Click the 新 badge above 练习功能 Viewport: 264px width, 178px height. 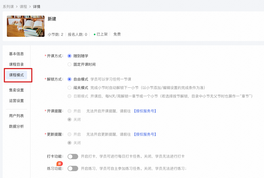[60, 163]
